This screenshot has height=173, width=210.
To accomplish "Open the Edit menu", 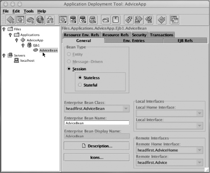I will 16,11.
